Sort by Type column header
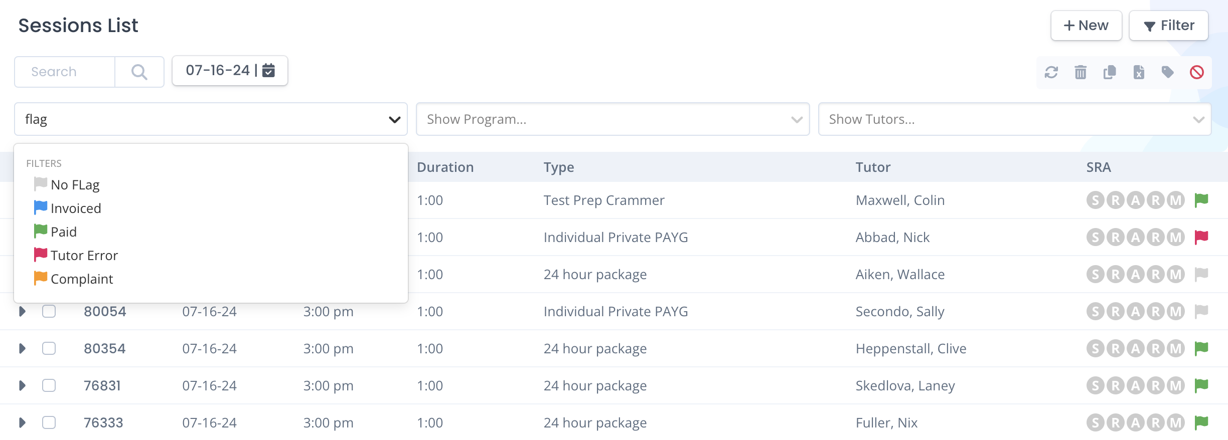 tap(559, 167)
